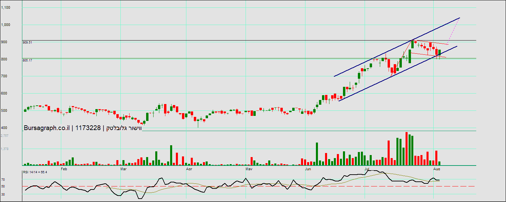Click the Aug month label on time axis

coord(437,168)
